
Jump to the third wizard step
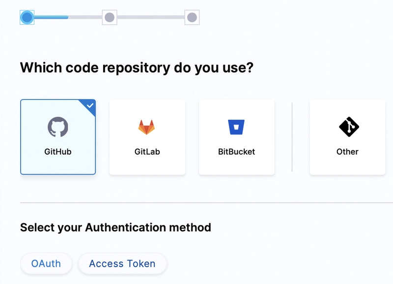[192, 18]
